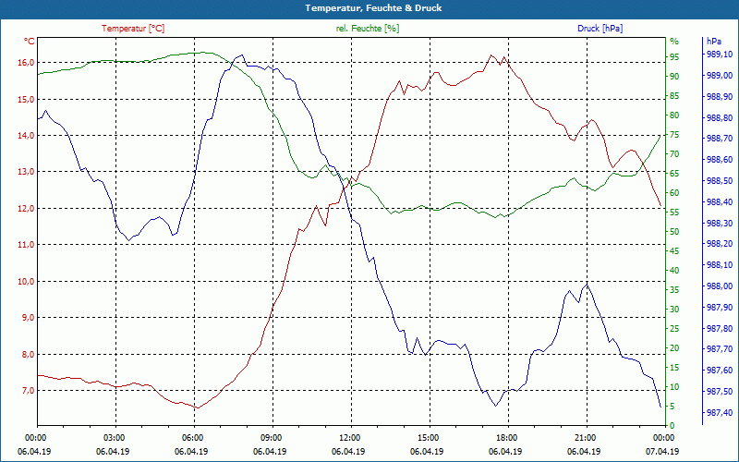Screen dimensions: 739x462
Task: Click the 8,0 temperature axis value
Action: (28, 355)
